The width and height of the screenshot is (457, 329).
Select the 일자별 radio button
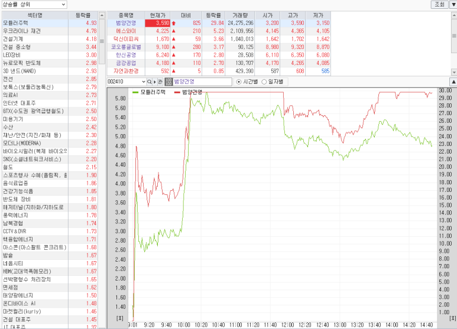pyautogui.click(x=264, y=82)
